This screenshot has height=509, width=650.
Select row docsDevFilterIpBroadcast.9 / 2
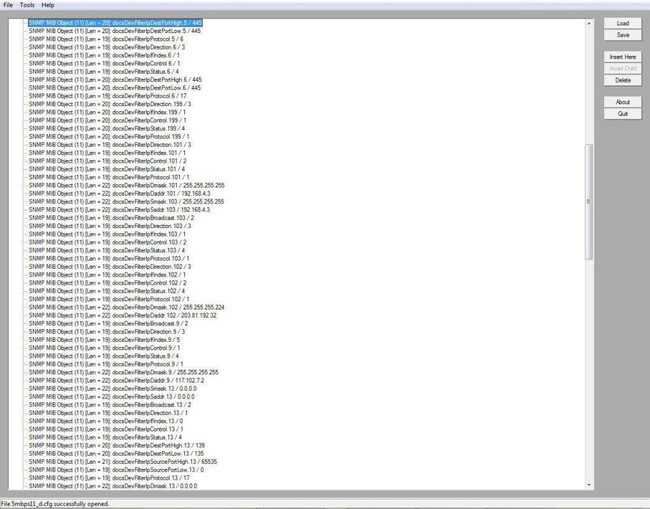[108, 323]
